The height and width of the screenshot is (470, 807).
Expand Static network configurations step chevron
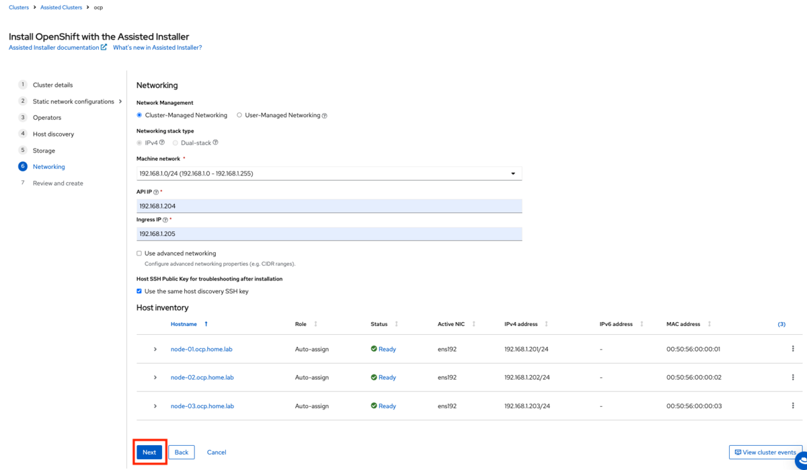point(120,102)
